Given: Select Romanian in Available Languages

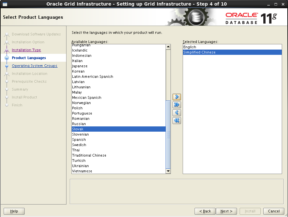Looking at the screenshot, I should [118, 119].
